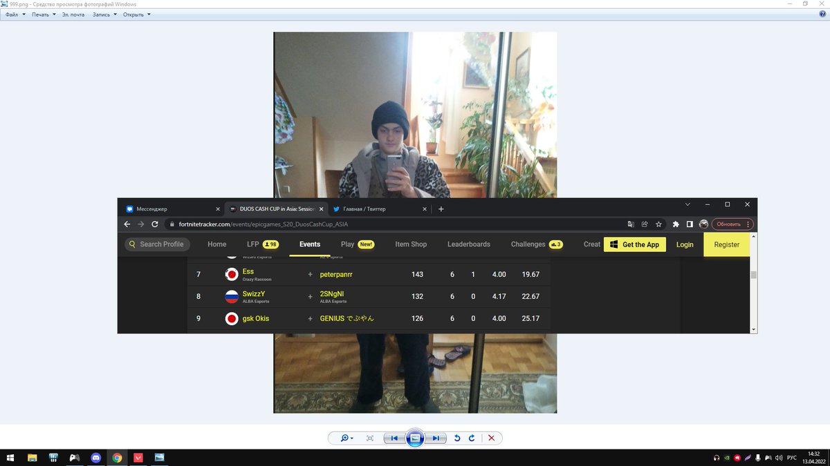
Task: Open the Play nav item
Action: click(x=357, y=244)
